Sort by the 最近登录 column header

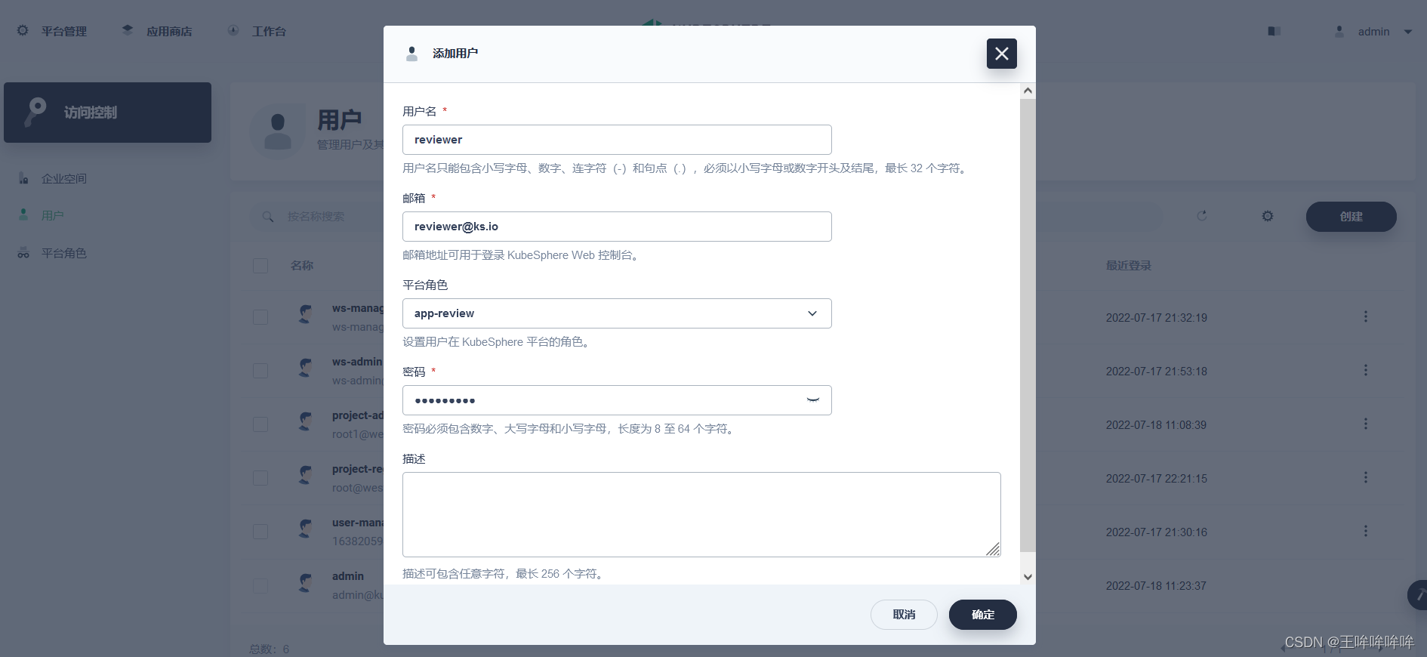[1129, 266]
